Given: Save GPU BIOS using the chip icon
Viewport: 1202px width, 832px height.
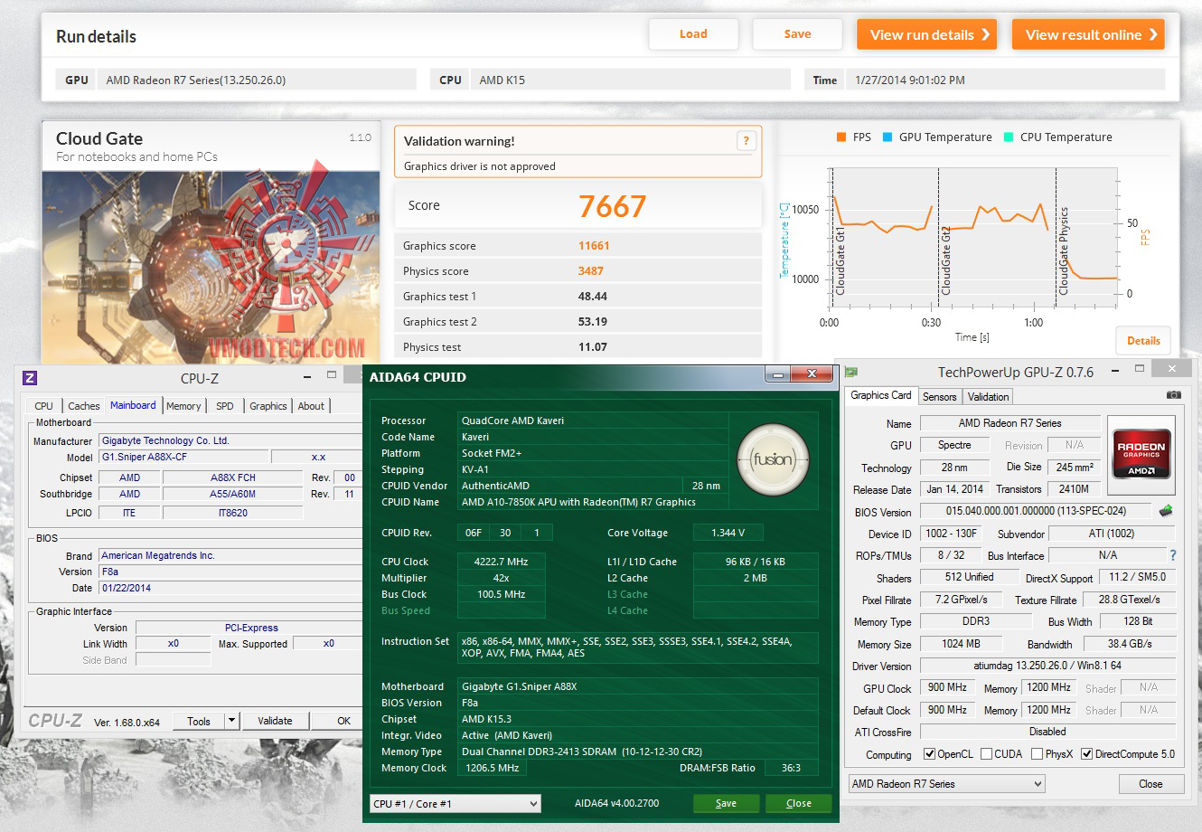Looking at the screenshot, I should [1166, 511].
